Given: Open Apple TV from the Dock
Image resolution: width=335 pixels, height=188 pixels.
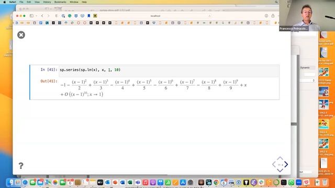Looking at the screenshot, I should (x=100, y=182).
